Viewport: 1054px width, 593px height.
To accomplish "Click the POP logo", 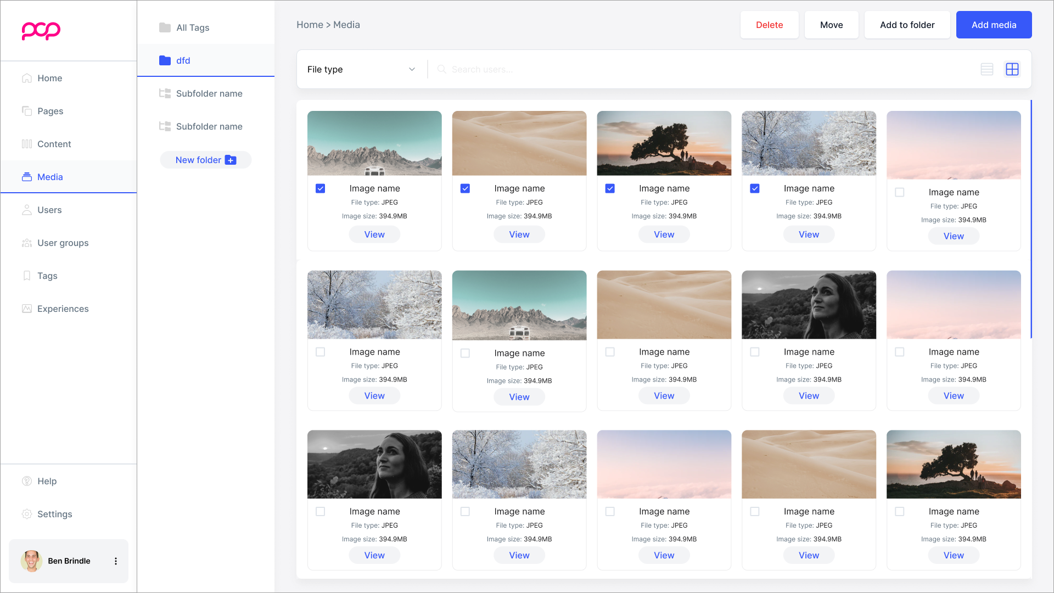I will pyautogui.click(x=41, y=30).
